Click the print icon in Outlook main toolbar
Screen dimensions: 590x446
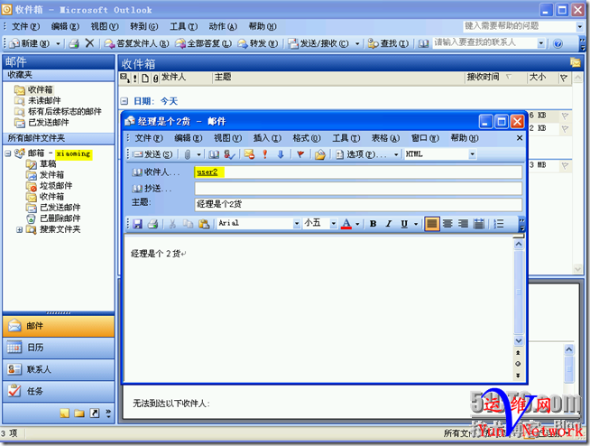coord(74,43)
